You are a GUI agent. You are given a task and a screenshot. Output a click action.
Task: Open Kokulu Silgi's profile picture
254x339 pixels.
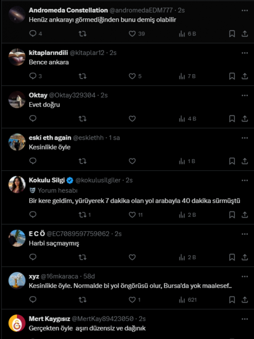click(17, 184)
